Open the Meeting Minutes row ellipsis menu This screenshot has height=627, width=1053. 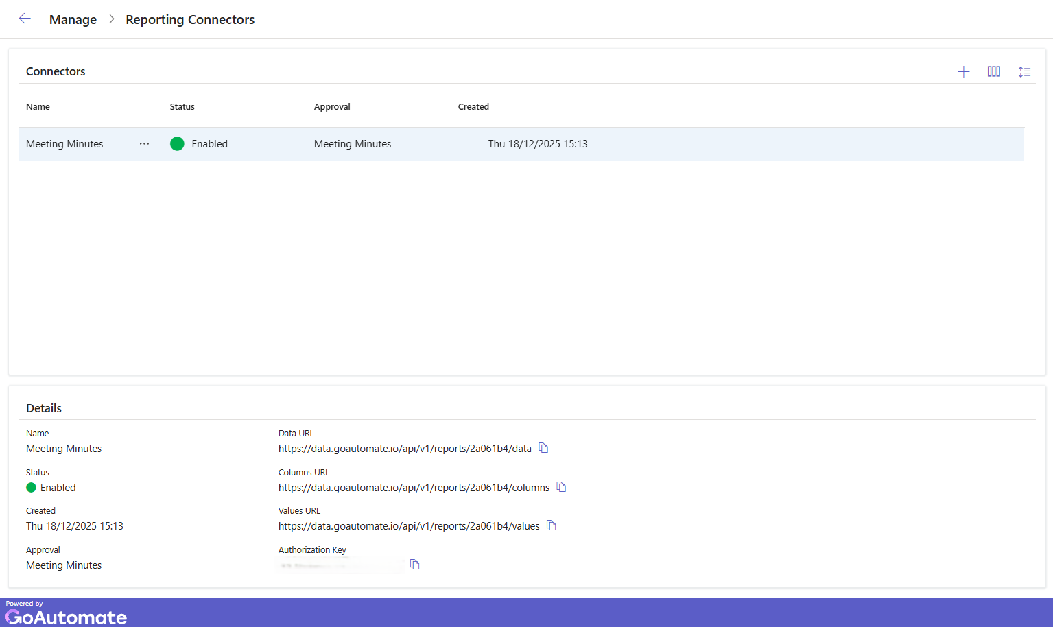pos(144,144)
